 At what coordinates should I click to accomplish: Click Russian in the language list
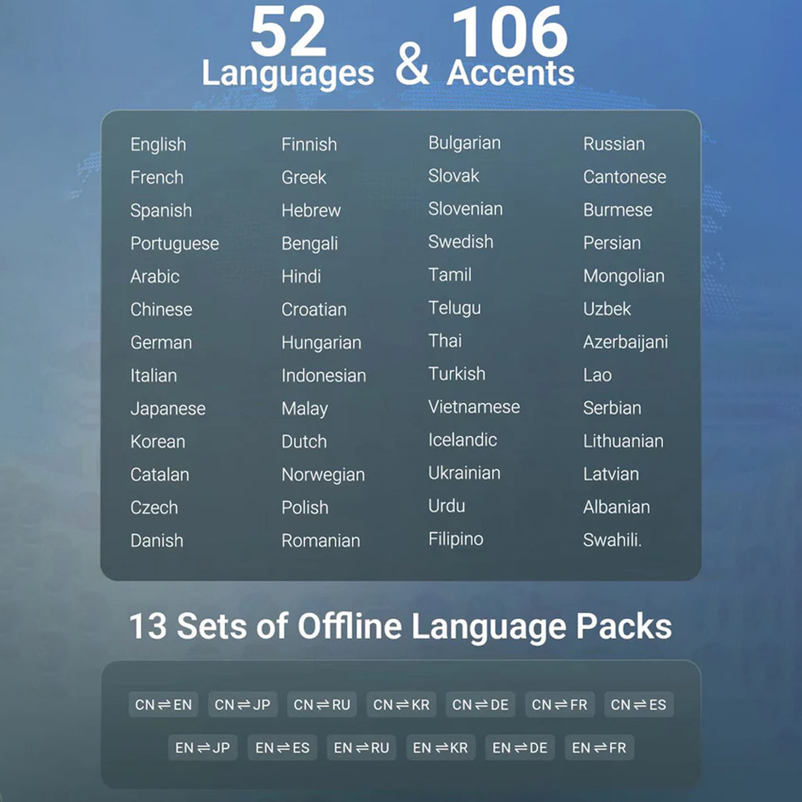click(614, 144)
